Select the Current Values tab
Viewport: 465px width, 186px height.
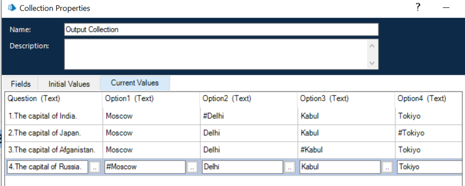click(x=135, y=83)
